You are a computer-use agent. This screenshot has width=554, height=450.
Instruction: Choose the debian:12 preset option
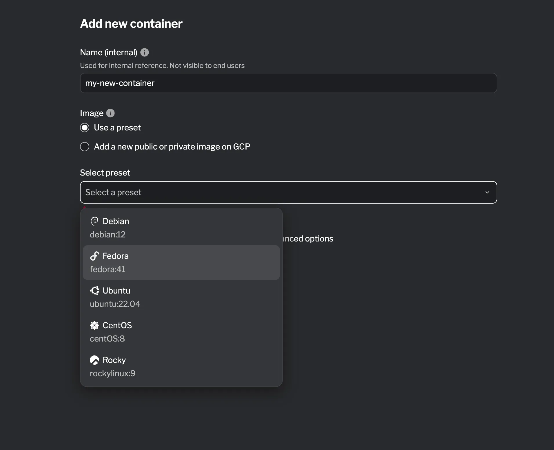tap(181, 228)
